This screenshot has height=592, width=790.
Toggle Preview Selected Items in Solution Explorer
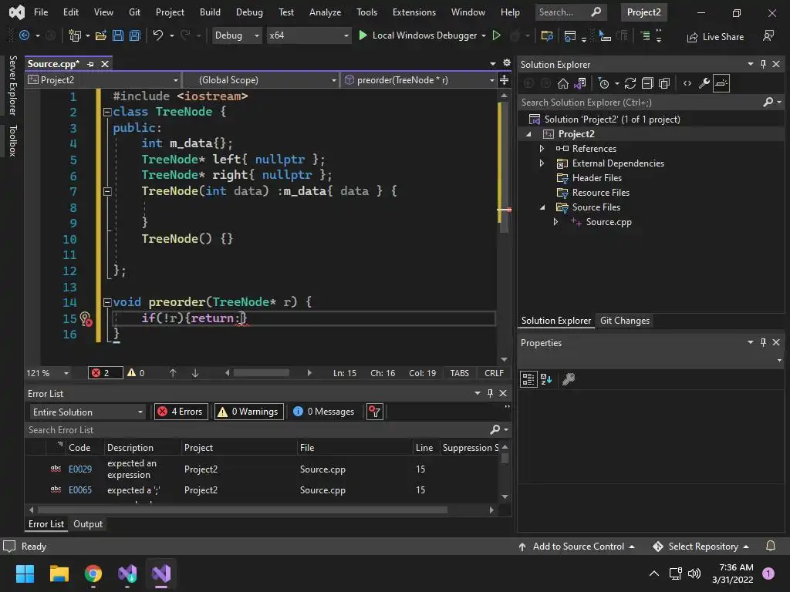(721, 83)
